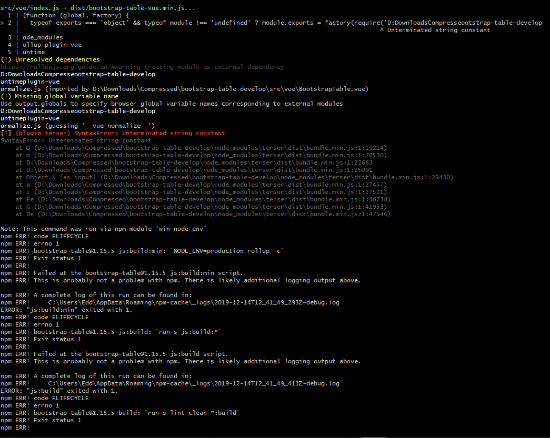
Task: Click stack trace line 'at G' ending 1:41953
Action: point(201,207)
